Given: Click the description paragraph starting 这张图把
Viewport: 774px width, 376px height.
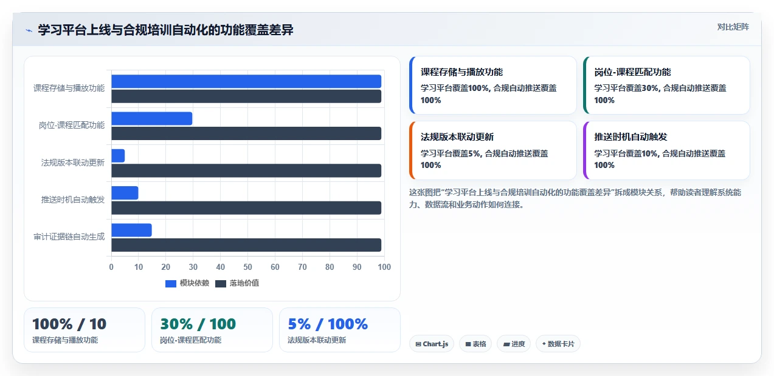Looking at the screenshot, I should tap(575, 198).
